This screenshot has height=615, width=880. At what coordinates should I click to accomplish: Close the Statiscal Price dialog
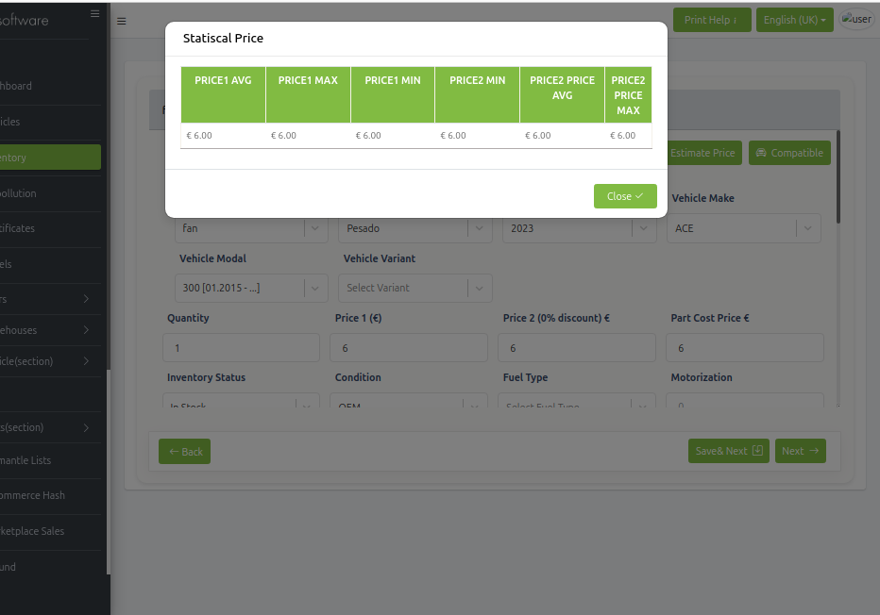pos(625,196)
